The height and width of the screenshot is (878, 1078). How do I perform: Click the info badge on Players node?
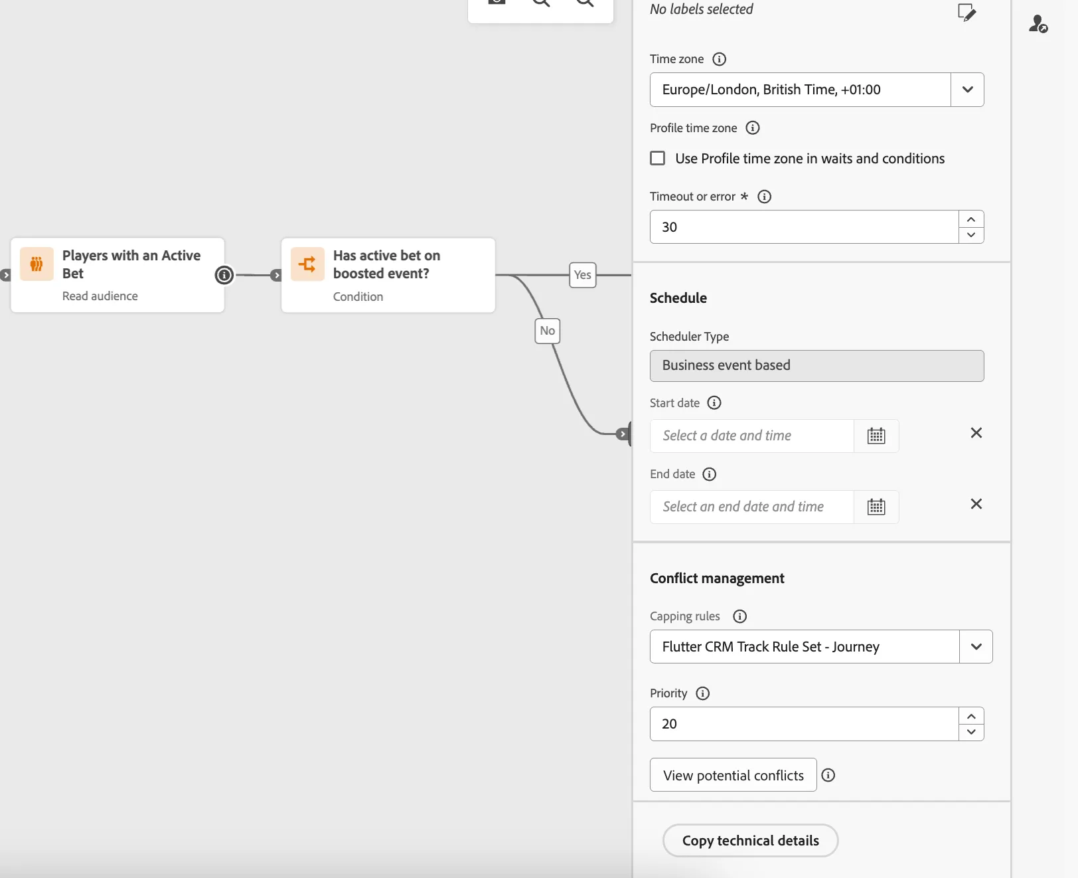pyautogui.click(x=224, y=275)
